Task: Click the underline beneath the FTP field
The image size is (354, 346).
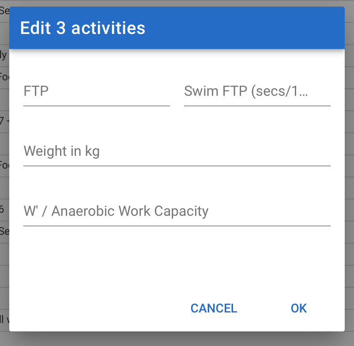Action: (x=97, y=105)
